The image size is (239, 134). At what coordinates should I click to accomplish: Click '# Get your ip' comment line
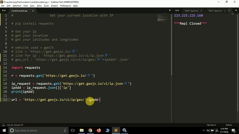tap(24, 31)
